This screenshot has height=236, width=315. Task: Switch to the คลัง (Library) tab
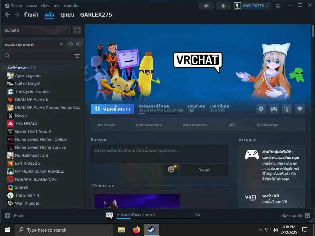coord(49,15)
